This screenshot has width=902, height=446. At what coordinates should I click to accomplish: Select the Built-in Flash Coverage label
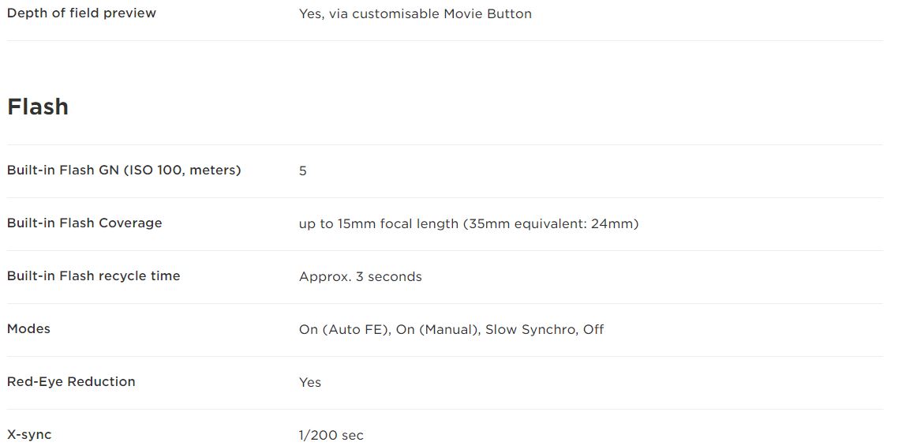84,223
